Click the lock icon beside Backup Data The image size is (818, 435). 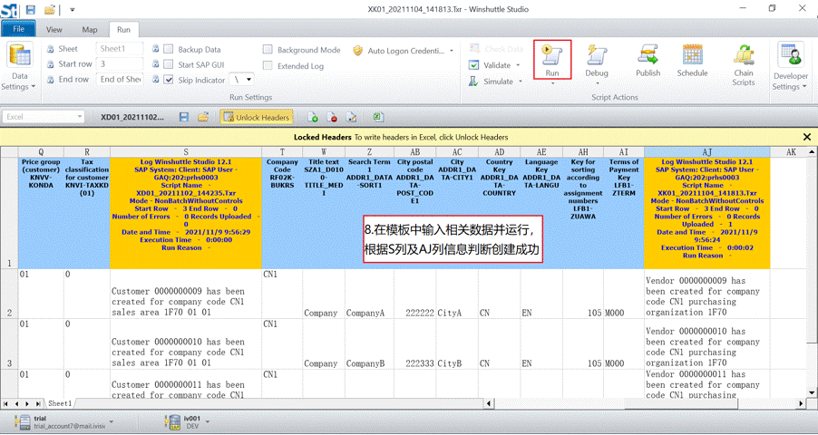tap(155, 49)
